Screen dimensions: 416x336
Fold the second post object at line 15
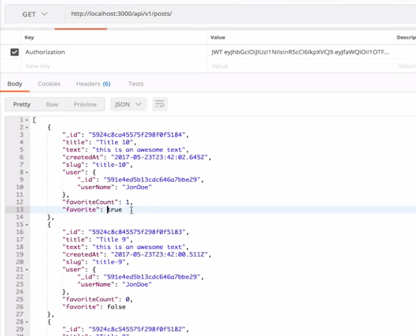[x=27, y=225]
